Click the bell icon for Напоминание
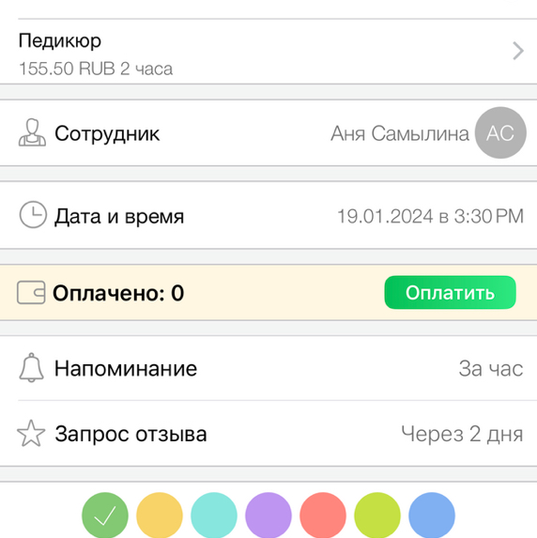Image resolution: width=537 pixels, height=538 pixels. [x=32, y=368]
